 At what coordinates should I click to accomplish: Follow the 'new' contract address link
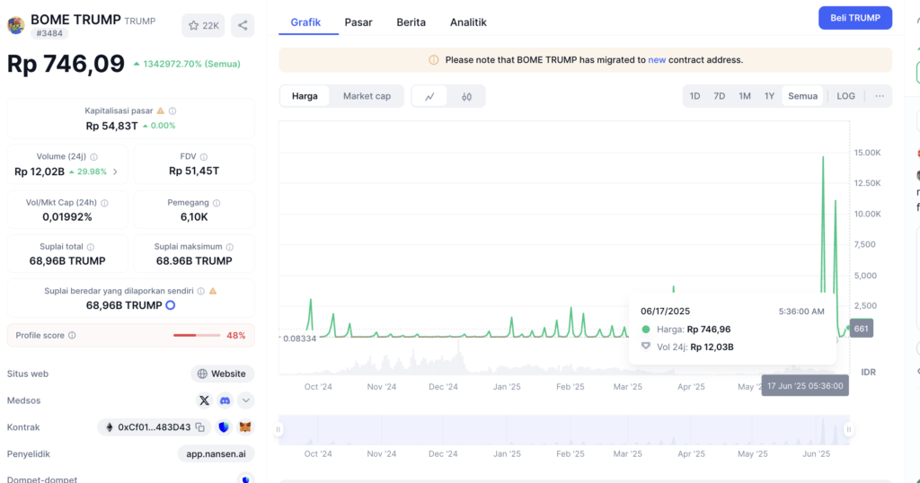[x=657, y=60]
